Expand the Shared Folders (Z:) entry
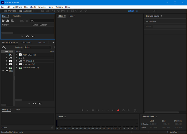The image size is (187, 134). point(17,67)
